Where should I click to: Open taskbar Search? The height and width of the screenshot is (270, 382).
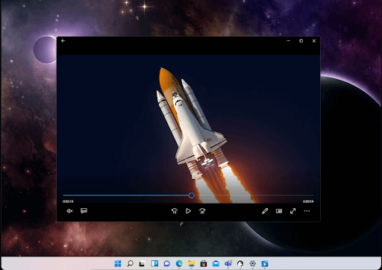[130, 263]
